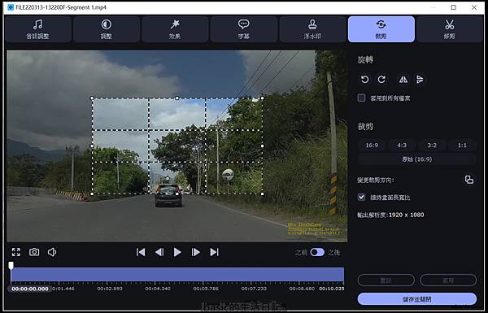Click the 00:07.233 timeline label

tap(254, 289)
